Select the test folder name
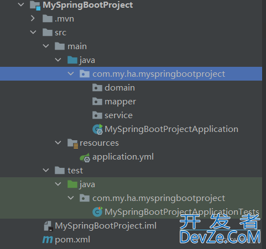 tap(75, 171)
